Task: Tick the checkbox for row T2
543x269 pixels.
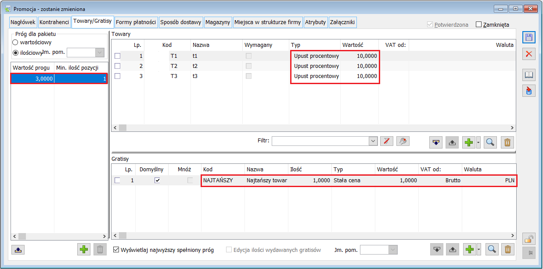Action: (x=117, y=66)
